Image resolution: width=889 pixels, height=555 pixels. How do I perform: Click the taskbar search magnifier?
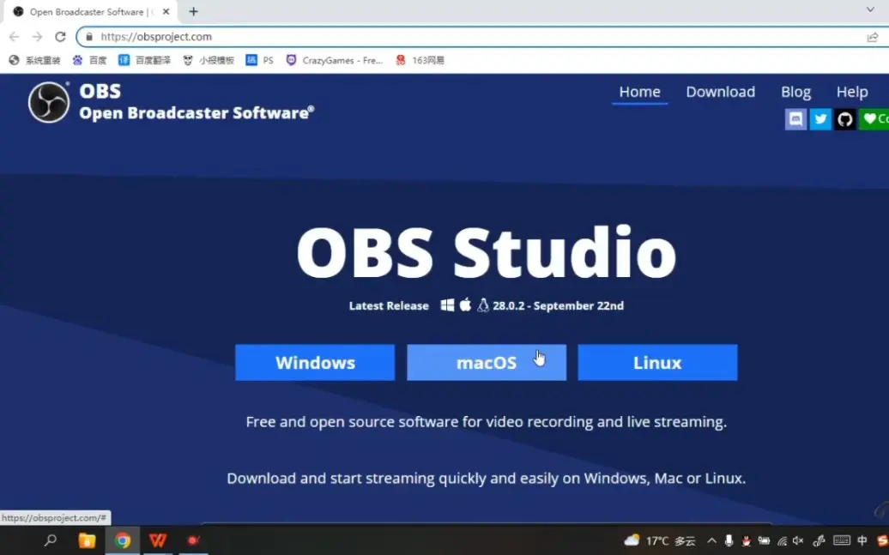(51, 540)
